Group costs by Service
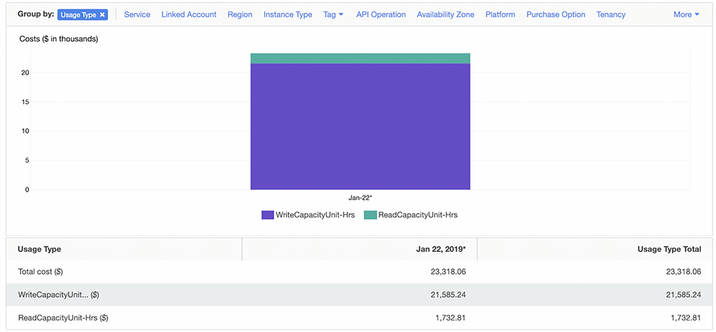The image size is (716, 332). pos(137,14)
